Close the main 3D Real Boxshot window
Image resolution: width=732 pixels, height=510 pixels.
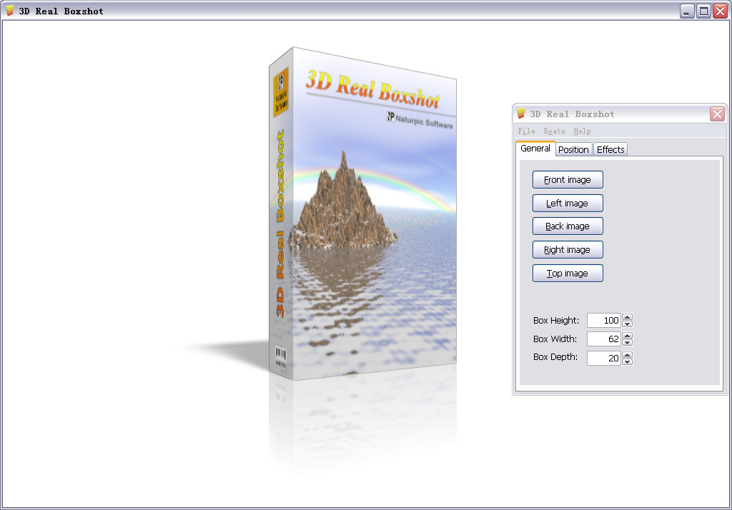(x=720, y=11)
